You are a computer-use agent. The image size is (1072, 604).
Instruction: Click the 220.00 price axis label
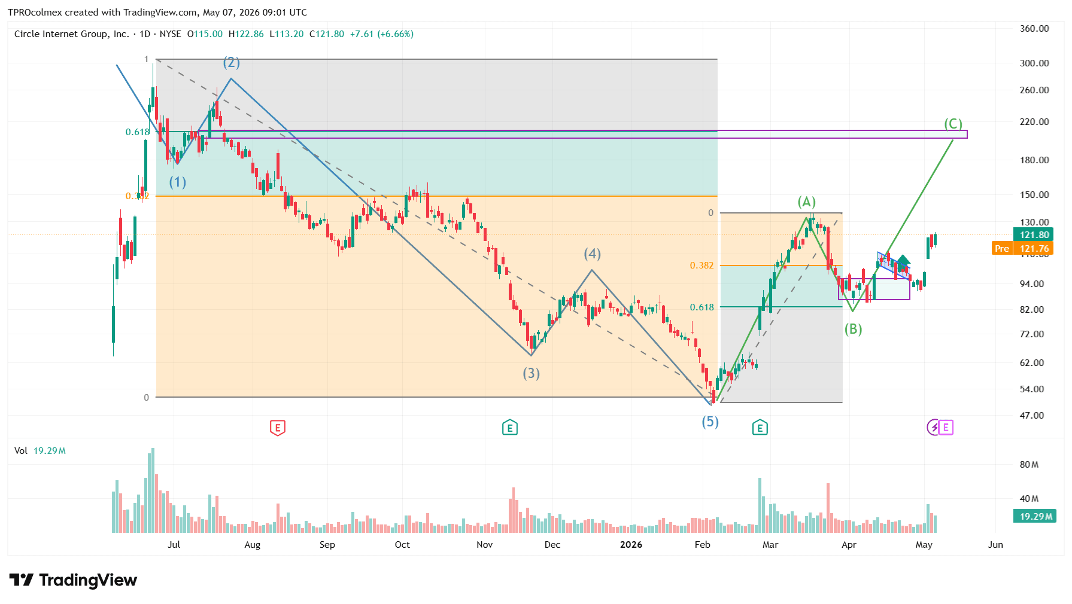[1034, 122]
